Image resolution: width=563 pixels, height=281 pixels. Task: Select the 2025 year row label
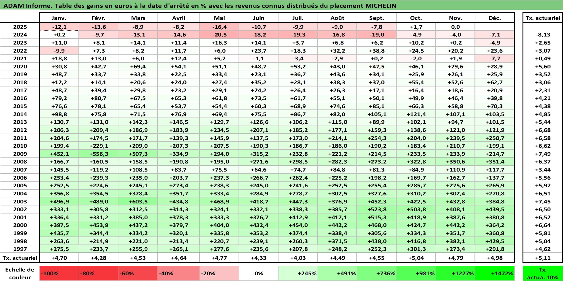pyautogui.click(x=20, y=27)
